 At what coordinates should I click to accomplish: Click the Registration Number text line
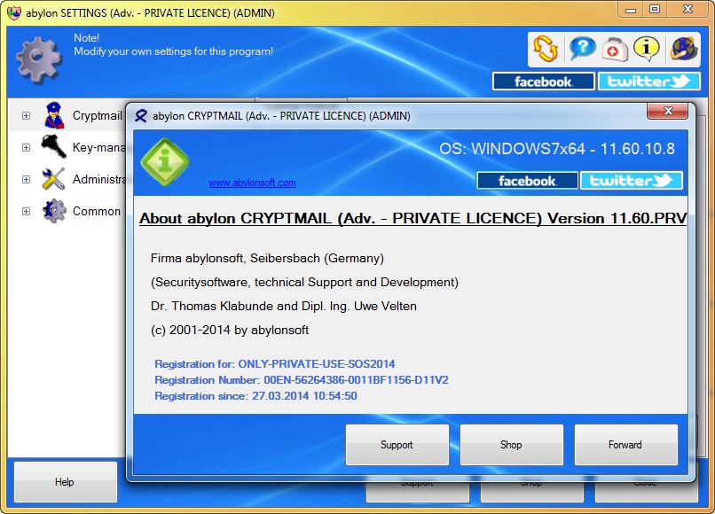[x=302, y=380]
